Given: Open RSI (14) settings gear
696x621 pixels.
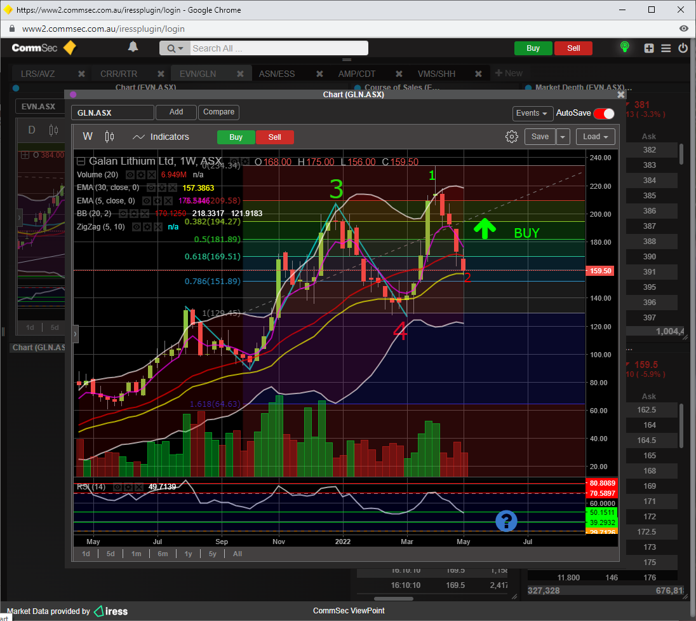Looking at the screenshot, I should (x=128, y=487).
